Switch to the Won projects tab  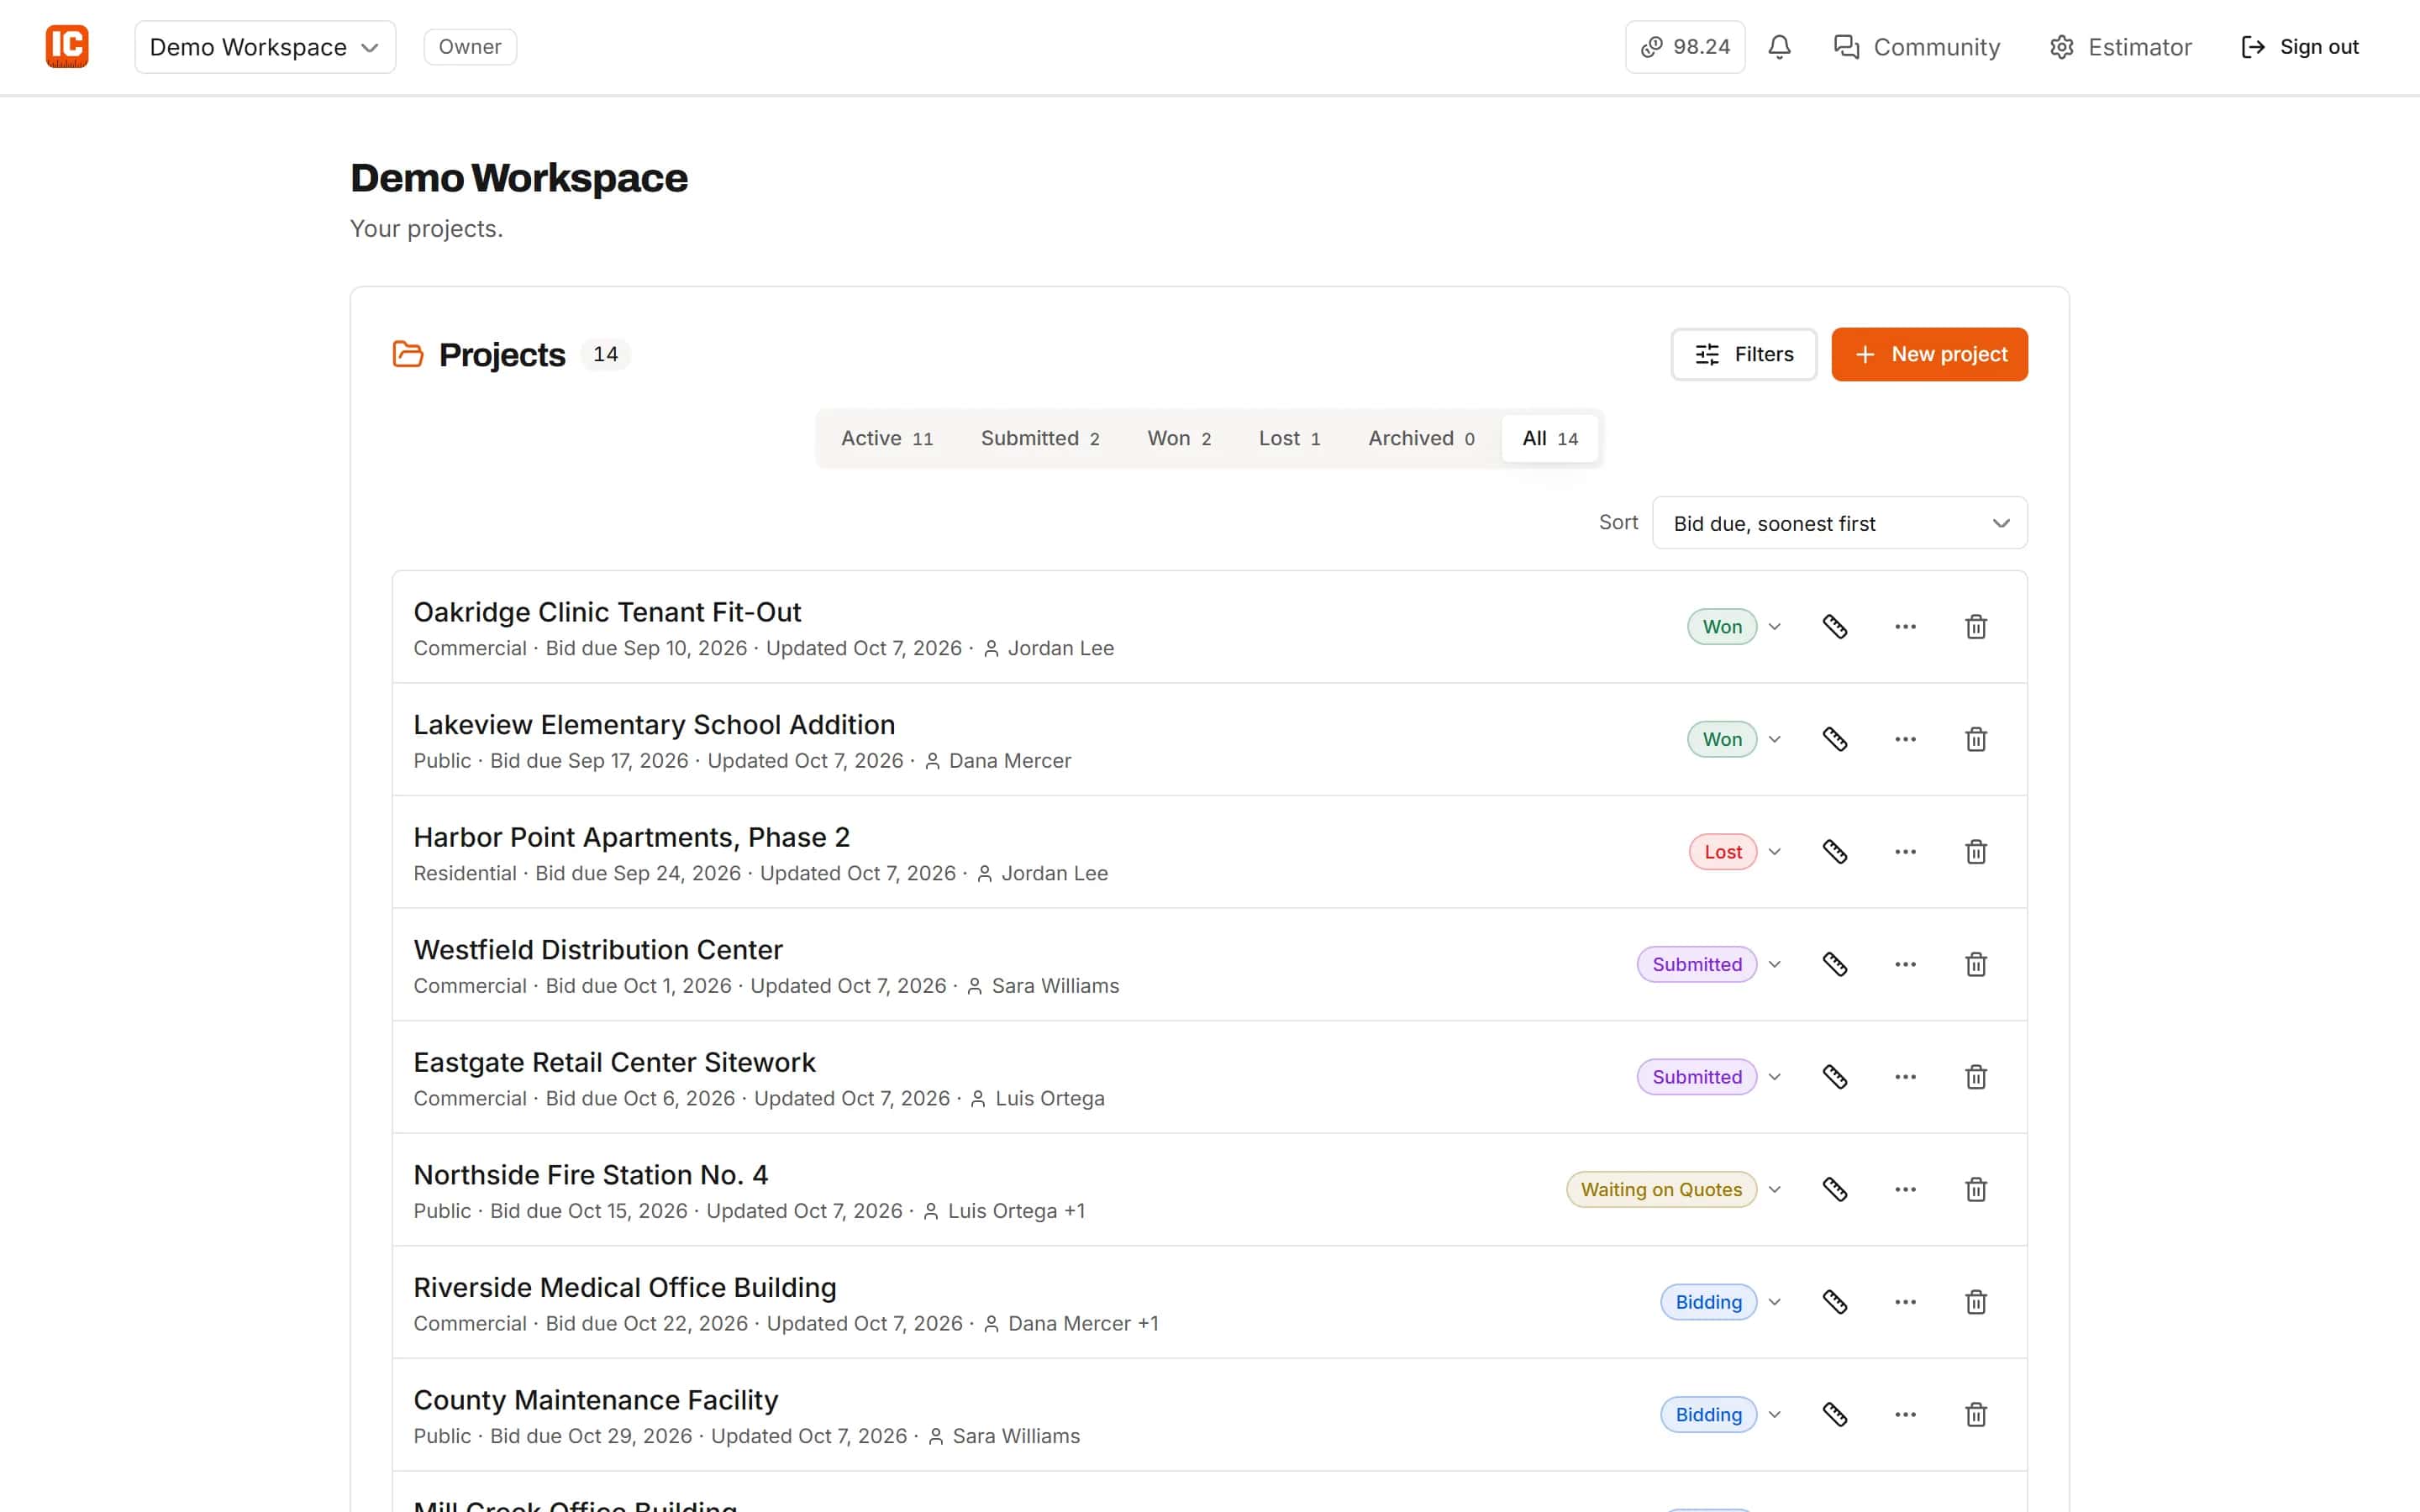point(1179,438)
